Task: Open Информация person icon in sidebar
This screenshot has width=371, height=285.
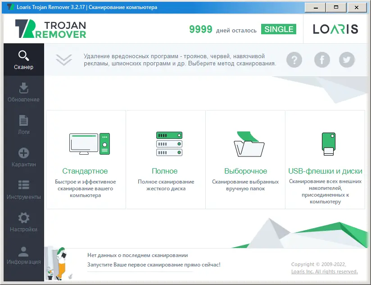Action: pos(24,252)
